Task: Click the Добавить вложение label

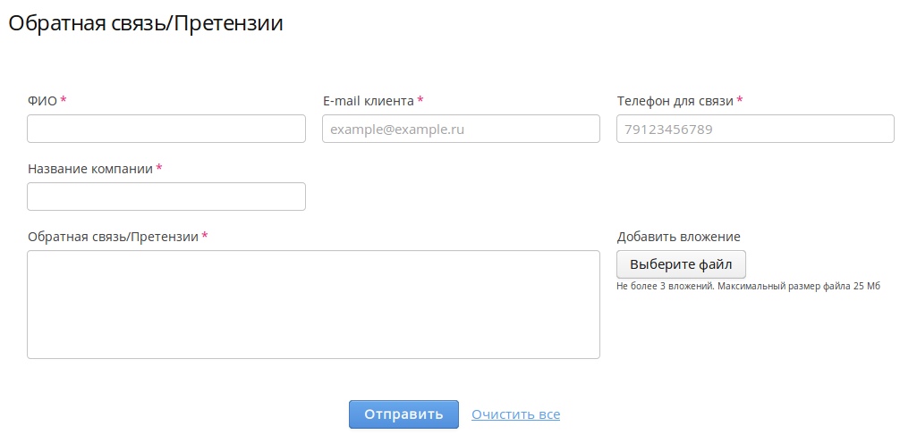Action: [x=678, y=237]
